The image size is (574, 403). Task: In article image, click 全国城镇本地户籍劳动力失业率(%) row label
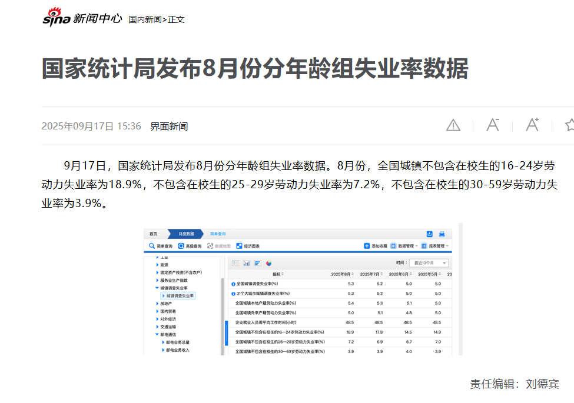266,303
